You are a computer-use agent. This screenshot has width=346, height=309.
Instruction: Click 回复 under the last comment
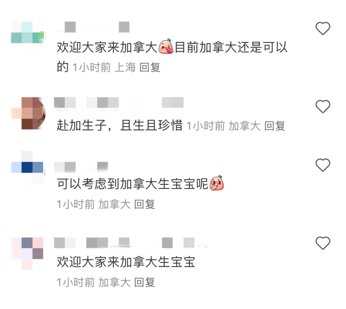click(x=144, y=282)
